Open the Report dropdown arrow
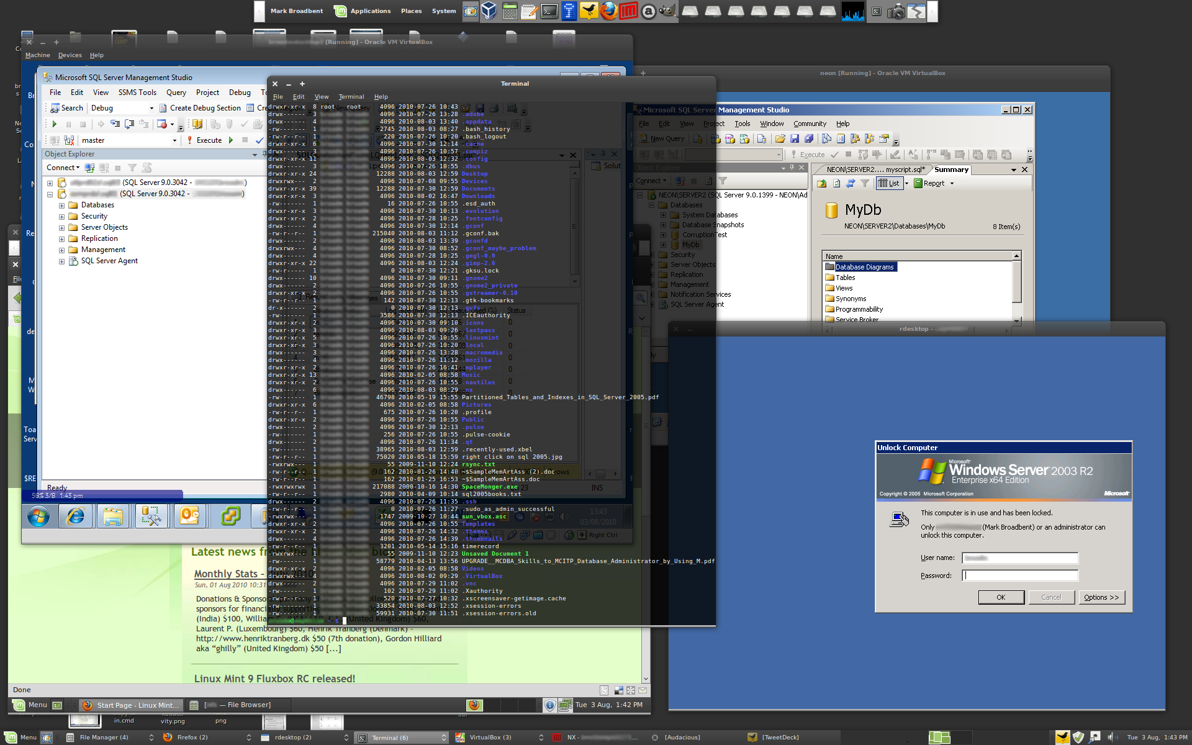The width and height of the screenshot is (1192, 745). (x=952, y=183)
